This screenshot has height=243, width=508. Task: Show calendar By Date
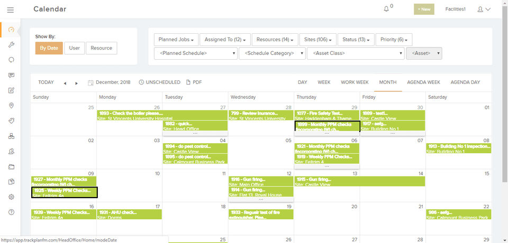[49, 48]
